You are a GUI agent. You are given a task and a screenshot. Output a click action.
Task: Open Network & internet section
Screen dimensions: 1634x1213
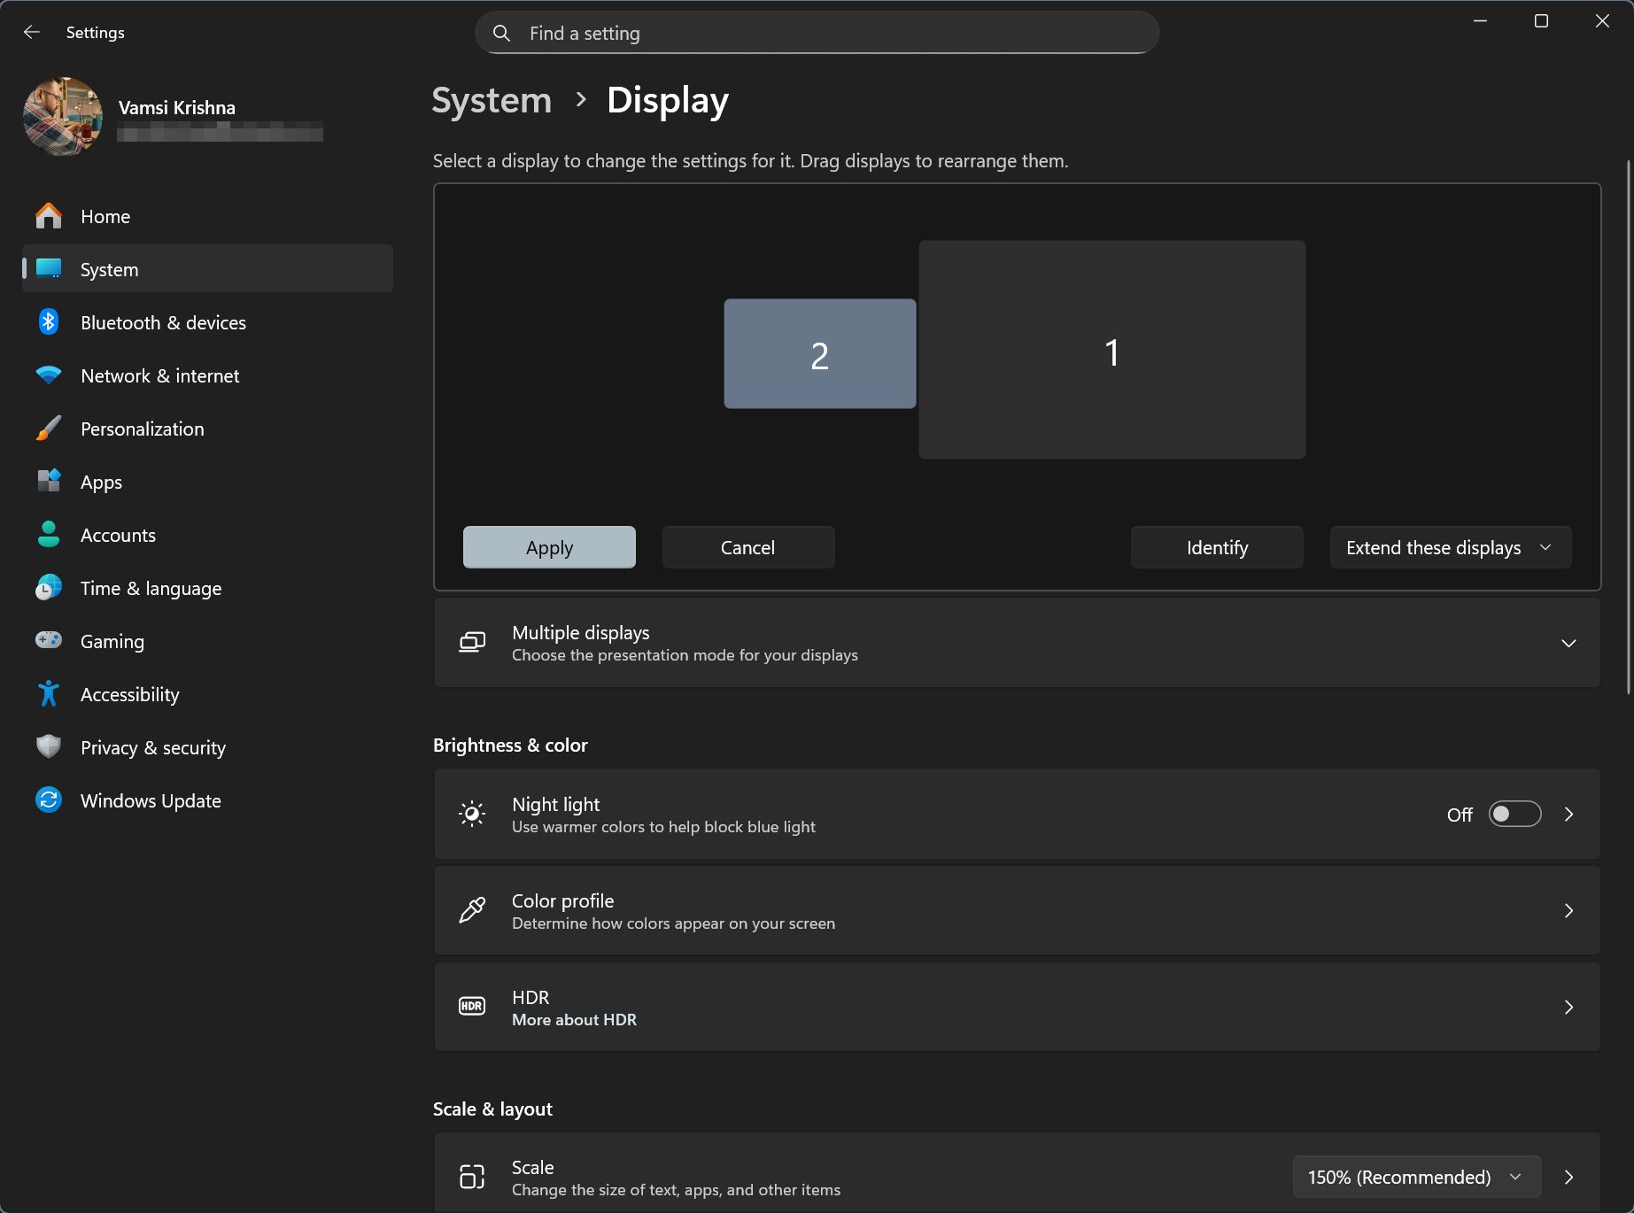pyautogui.click(x=207, y=375)
